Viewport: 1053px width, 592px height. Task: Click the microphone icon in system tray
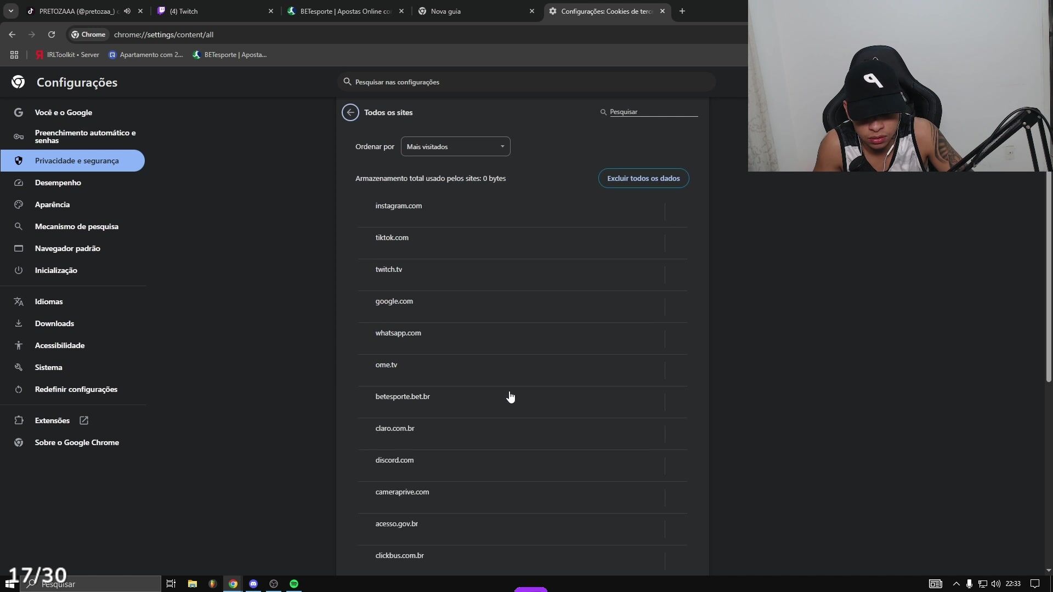(x=969, y=584)
